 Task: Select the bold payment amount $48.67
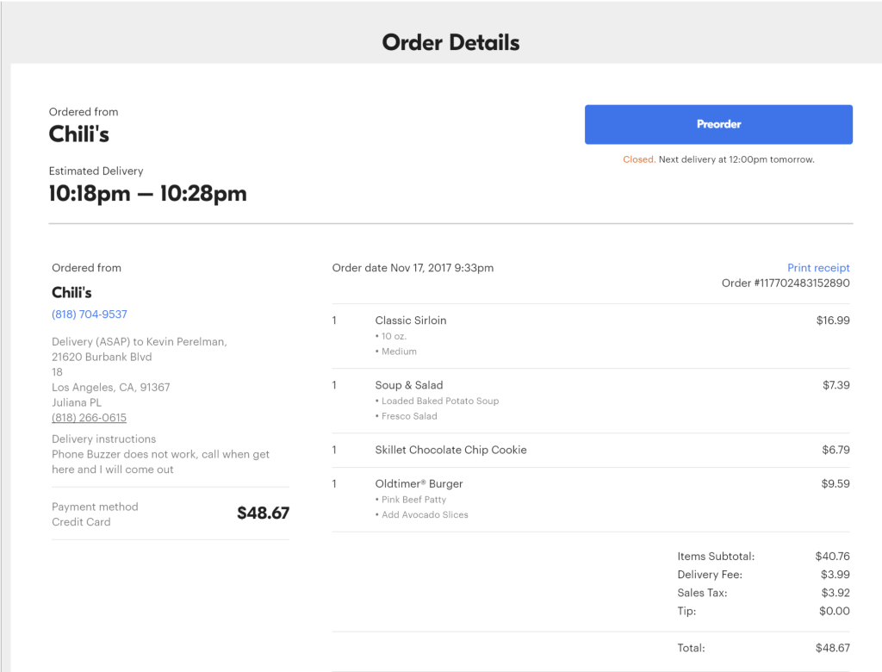(264, 513)
